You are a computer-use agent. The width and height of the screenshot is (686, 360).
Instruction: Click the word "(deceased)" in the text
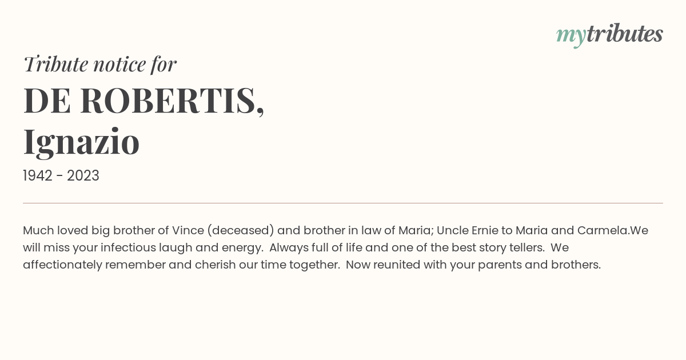[241, 231]
